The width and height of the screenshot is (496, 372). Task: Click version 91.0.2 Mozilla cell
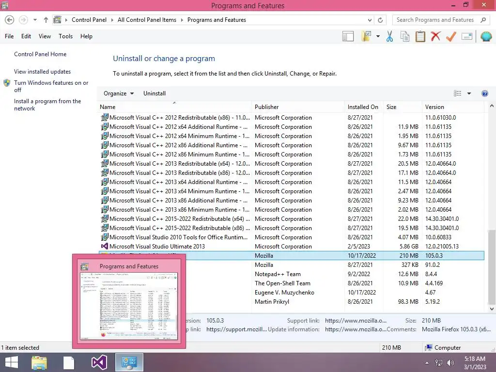coord(433,265)
